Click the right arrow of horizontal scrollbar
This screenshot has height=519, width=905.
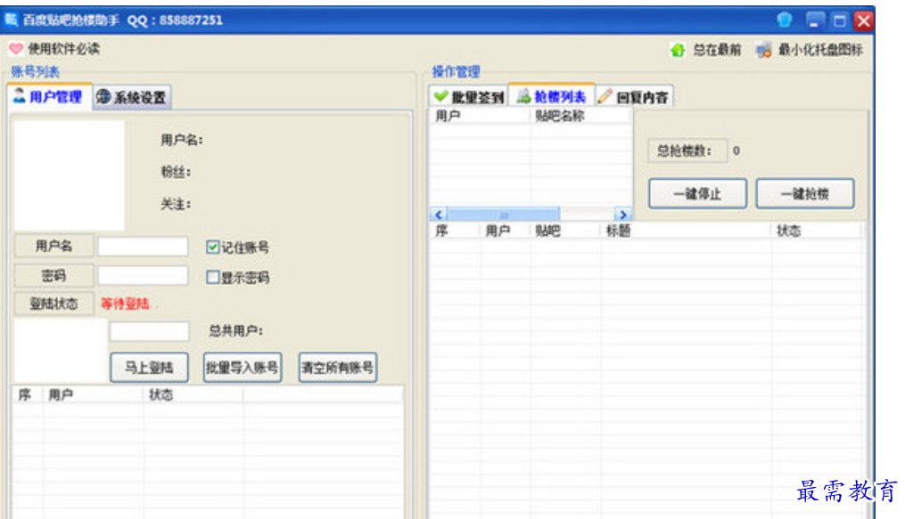(622, 215)
